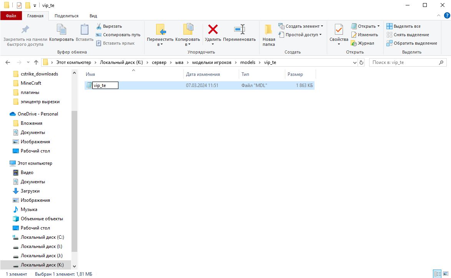Click the Copy path icon
The width and height of the screenshot is (451, 278).
[99, 35]
